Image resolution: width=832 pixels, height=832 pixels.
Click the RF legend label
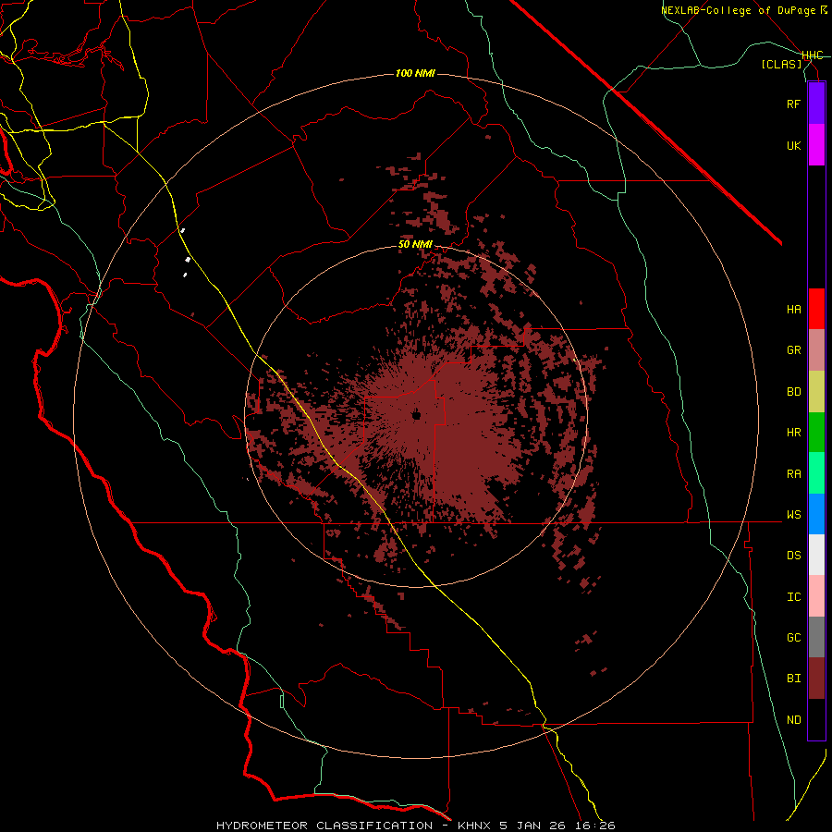point(793,104)
